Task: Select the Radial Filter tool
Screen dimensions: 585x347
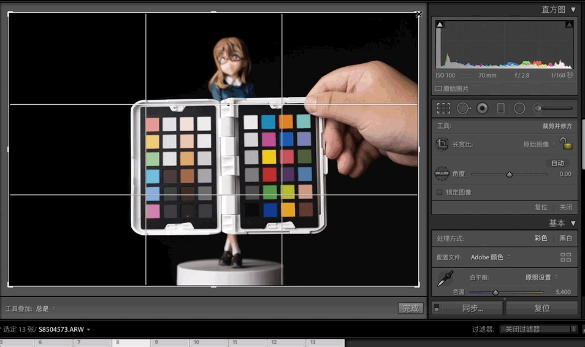Action: click(519, 108)
